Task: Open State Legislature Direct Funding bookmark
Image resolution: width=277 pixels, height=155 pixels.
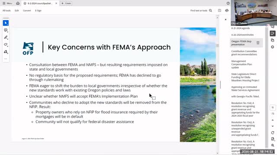Action: click(245, 77)
